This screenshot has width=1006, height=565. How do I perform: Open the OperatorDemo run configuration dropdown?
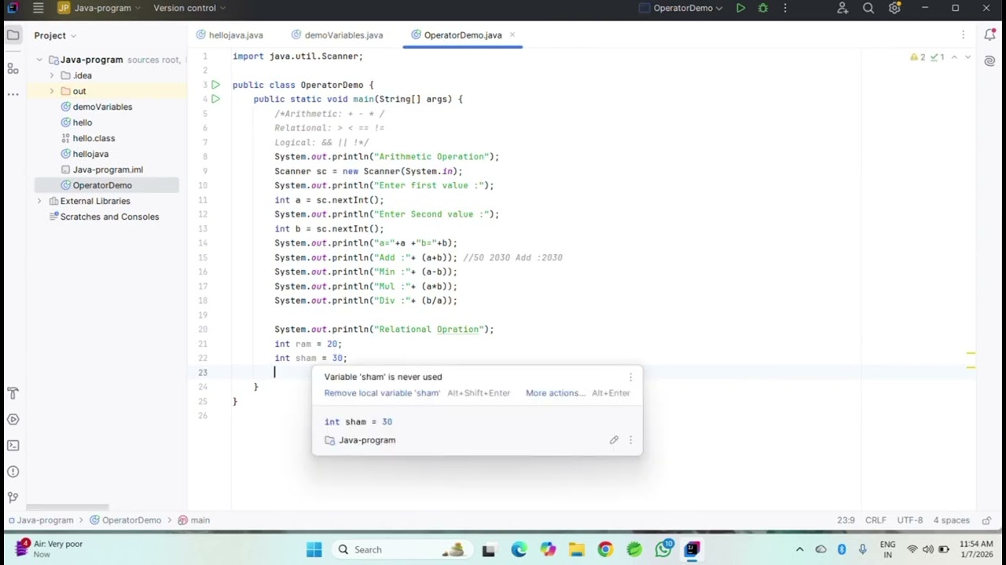tap(681, 8)
